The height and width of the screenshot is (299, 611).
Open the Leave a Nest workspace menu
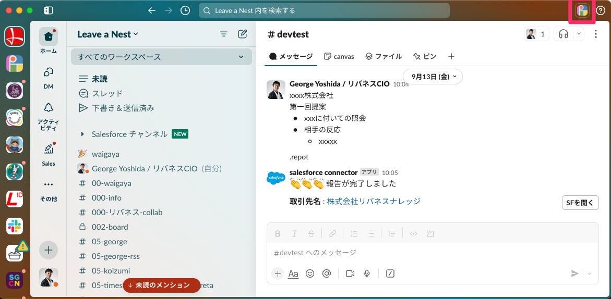pos(107,34)
